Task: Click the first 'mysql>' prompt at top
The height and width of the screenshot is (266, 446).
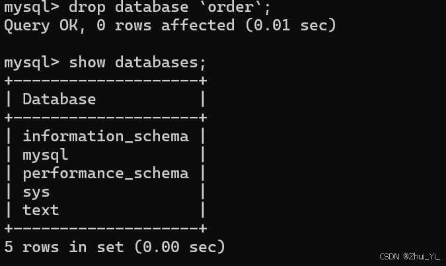Action: pos(32,7)
